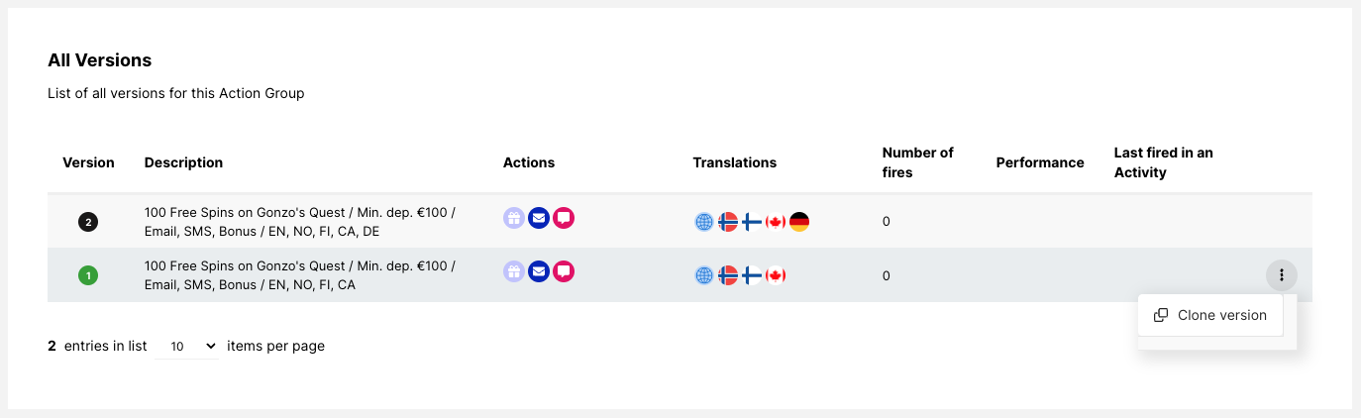Click the email action icon in version 1 row
The image size is (1361, 418).
(538, 271)
